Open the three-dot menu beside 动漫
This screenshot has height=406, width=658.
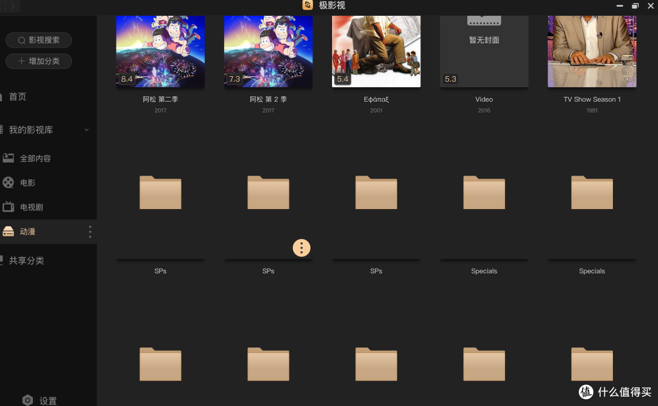click(x=90, y=232)
